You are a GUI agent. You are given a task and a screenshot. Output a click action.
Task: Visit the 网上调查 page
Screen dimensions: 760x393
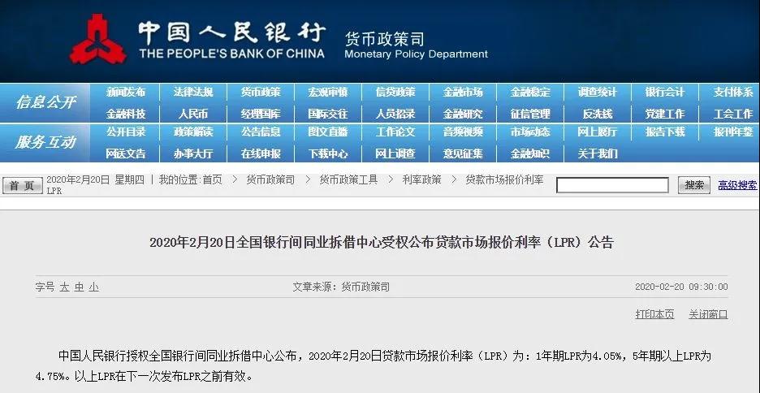coord(395,154)
